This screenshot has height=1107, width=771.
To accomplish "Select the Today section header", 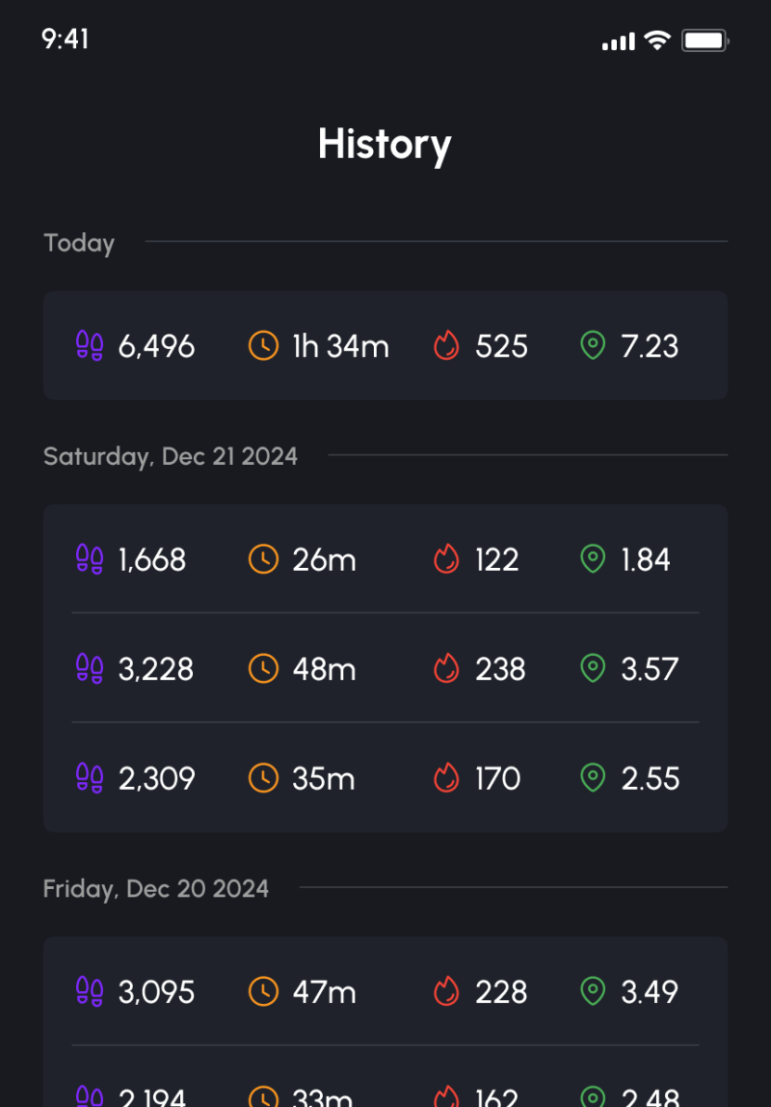I will (x=79, y=243).
